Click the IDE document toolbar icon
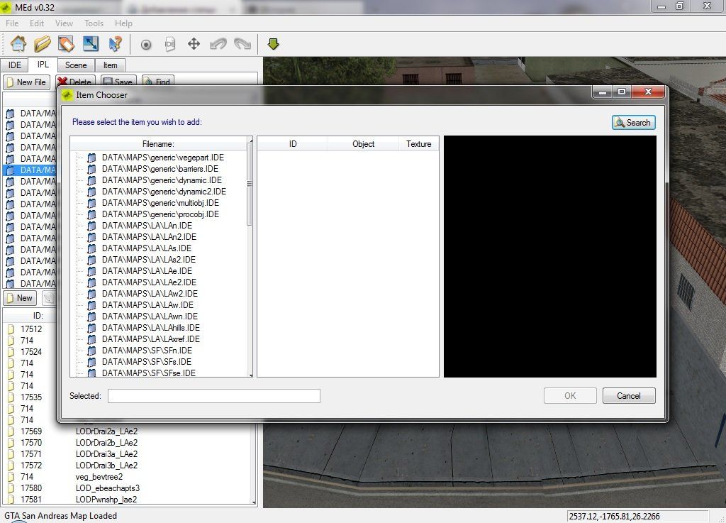726x523 pixels. 170,44
